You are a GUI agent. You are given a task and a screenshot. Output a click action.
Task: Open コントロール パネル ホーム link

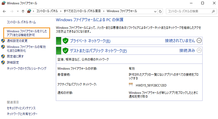pyautogui.click(x=21, y=22)
